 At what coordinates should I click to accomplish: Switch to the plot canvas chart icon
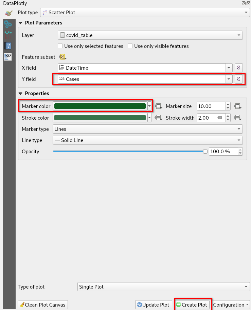point(8,35)
